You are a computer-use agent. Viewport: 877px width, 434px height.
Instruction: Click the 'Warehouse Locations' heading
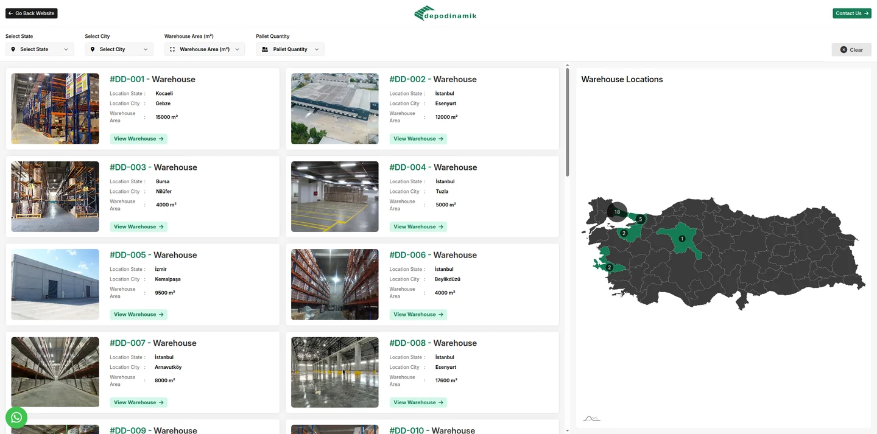[x=622, y=79]
